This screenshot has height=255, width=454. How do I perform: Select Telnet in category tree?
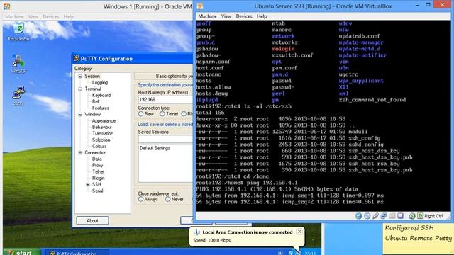click(99, 171)
